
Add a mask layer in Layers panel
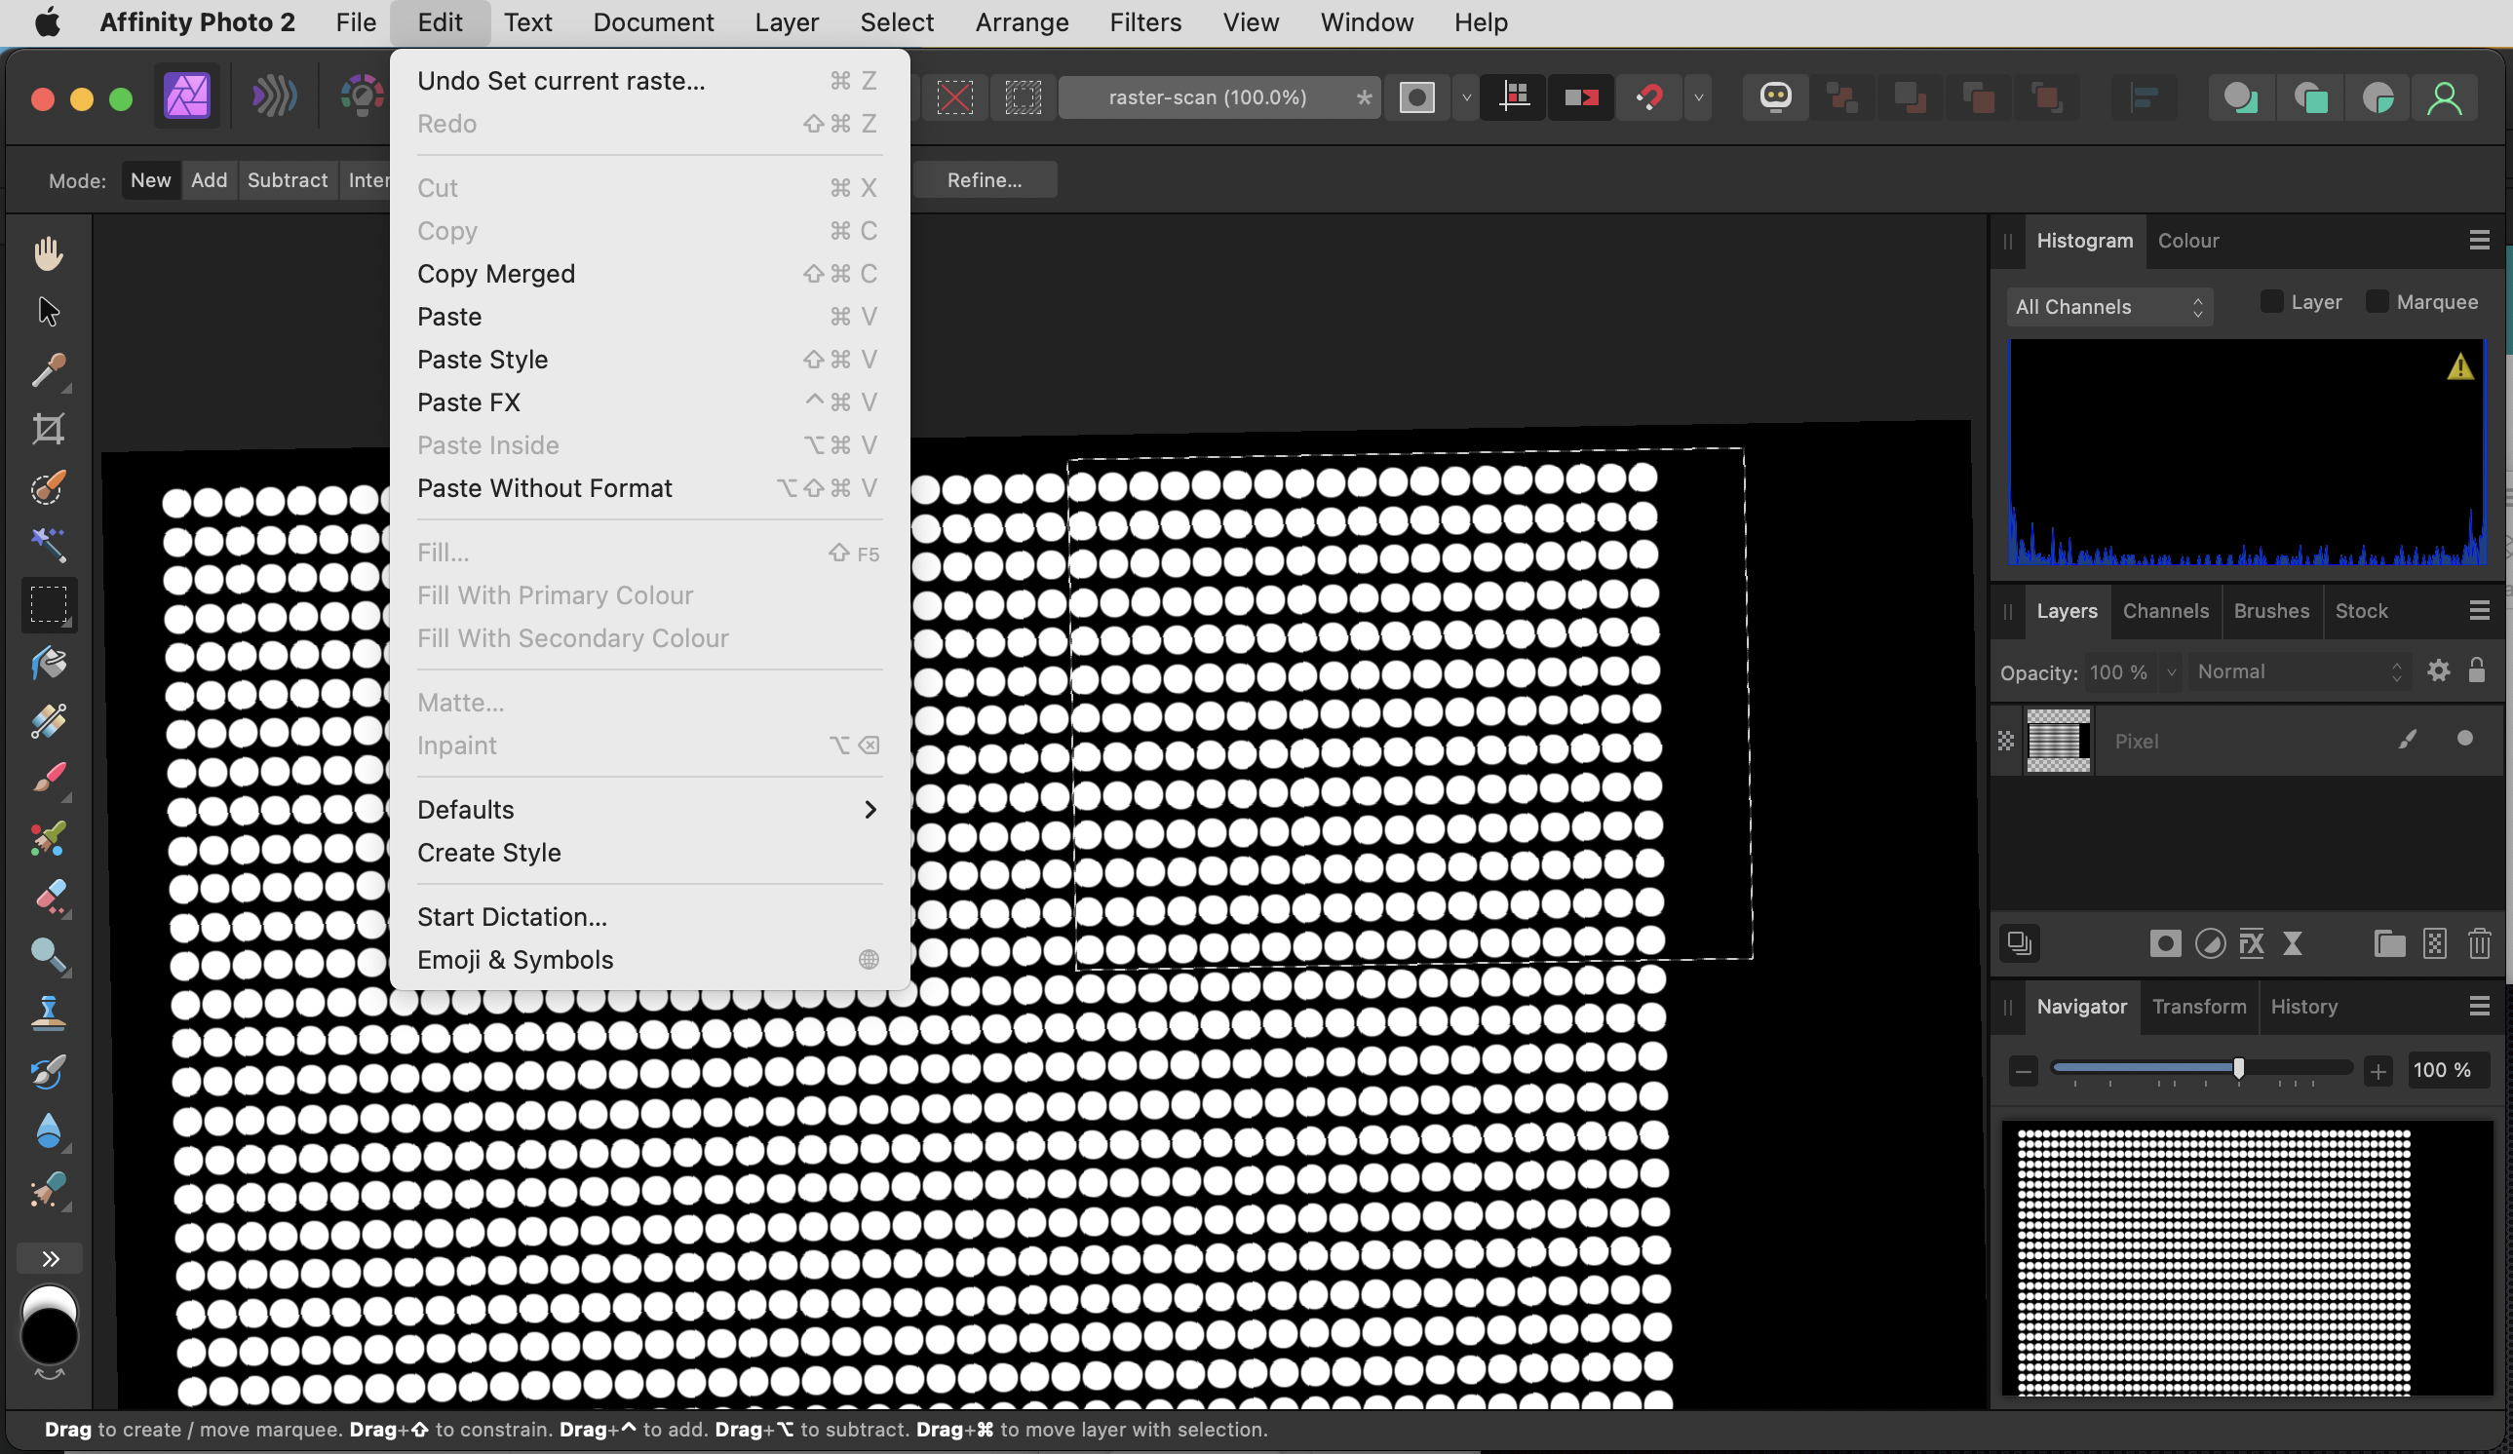pos(2164,943)
